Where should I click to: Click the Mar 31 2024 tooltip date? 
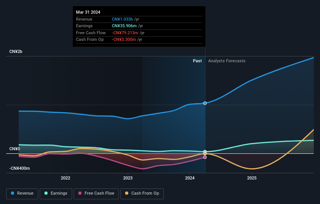[x=88, y=12]
